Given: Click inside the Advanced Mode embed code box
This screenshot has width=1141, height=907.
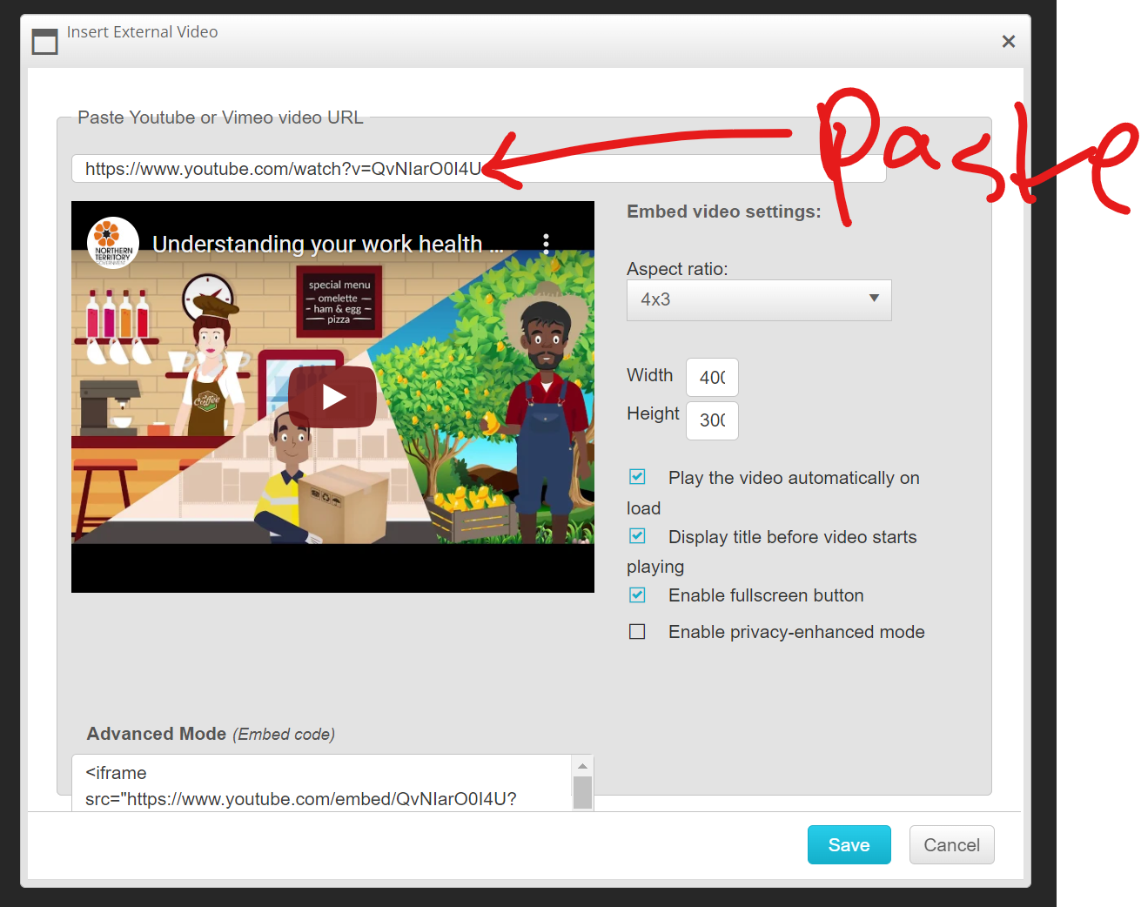Looking at the screenshot, I should pyautogui.click(x=322, y=783).
